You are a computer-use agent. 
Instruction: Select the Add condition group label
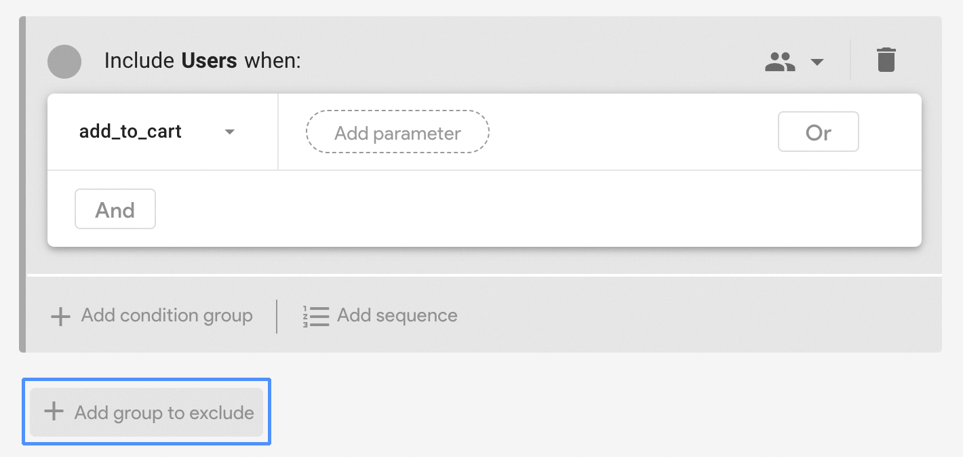click(x=167, y=315)
